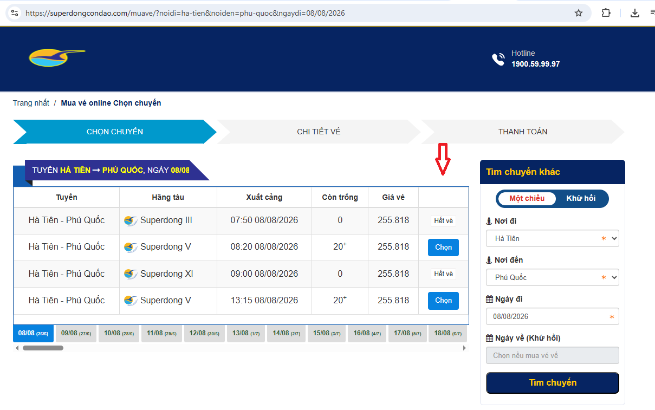The image size is (655, 410).
Task: Open browser downloads icon
Action: pos(635,13)
